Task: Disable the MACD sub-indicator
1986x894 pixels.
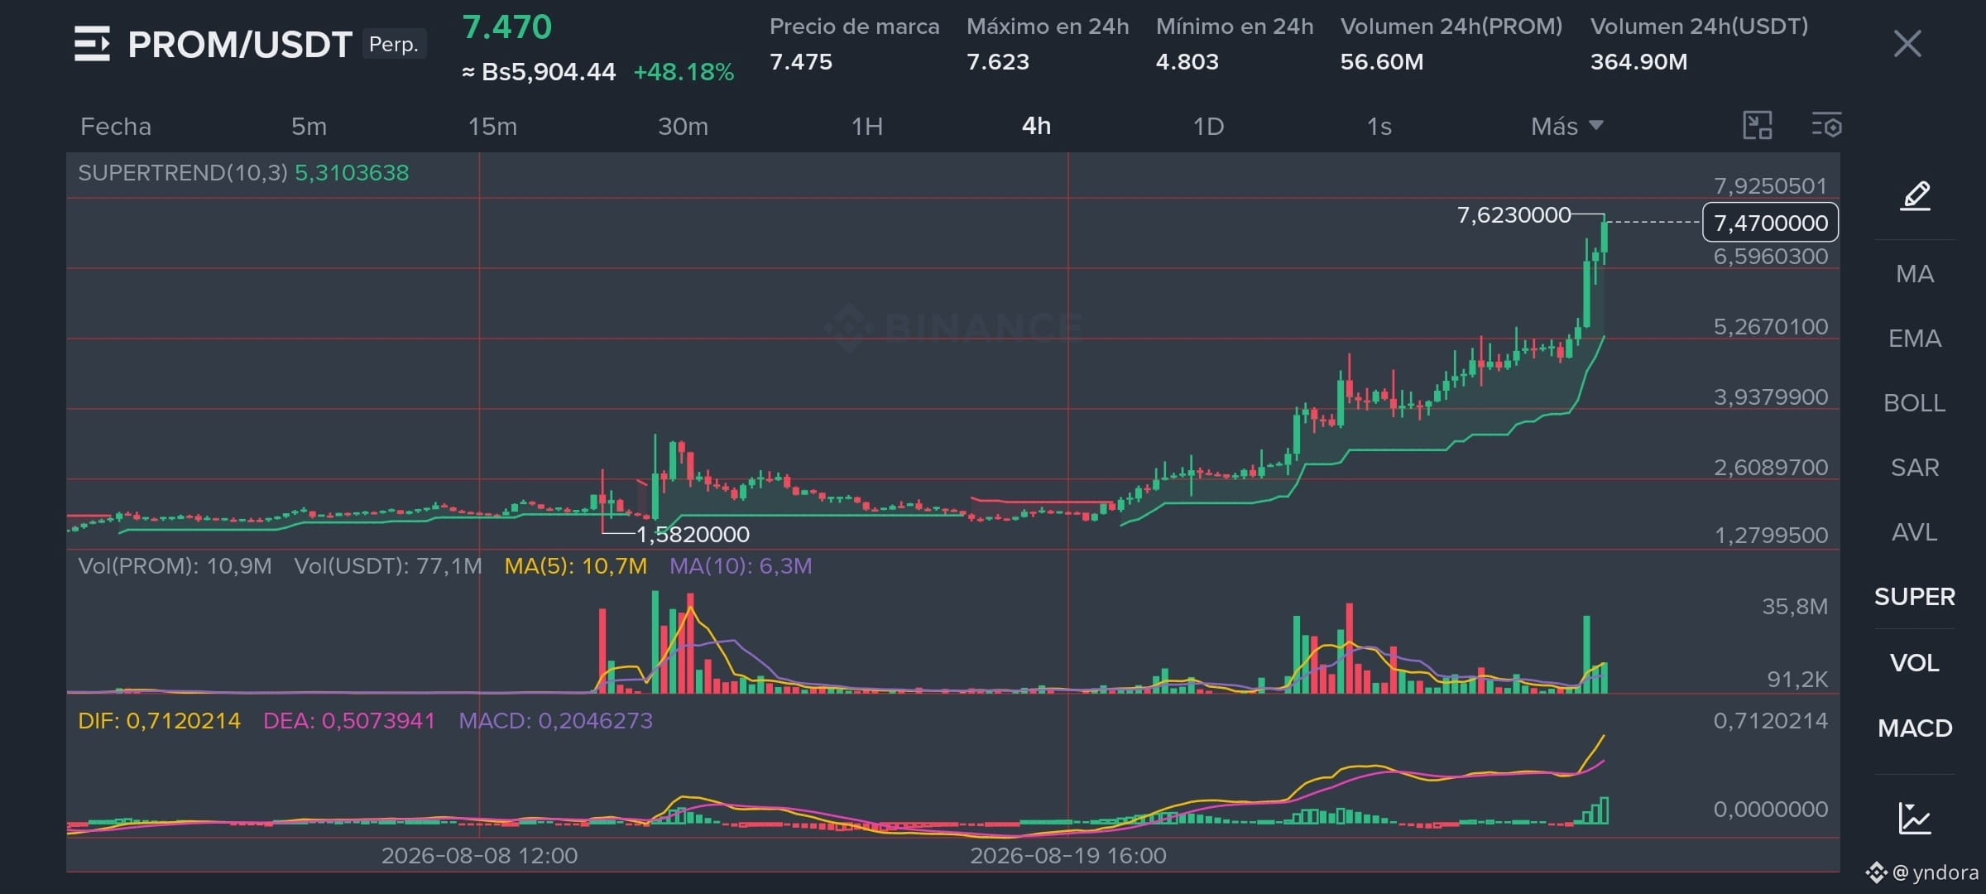Action: point(1915,728)
